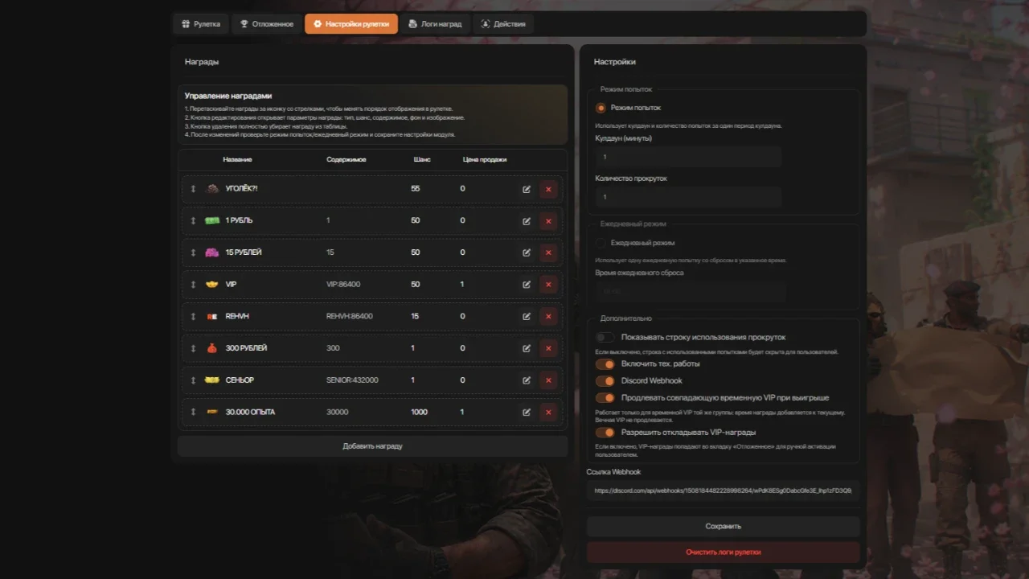1029x579 pixels.
Task: Click chance value 1000 in 30.000 ОПЫТА row
Action: point(419,413)
